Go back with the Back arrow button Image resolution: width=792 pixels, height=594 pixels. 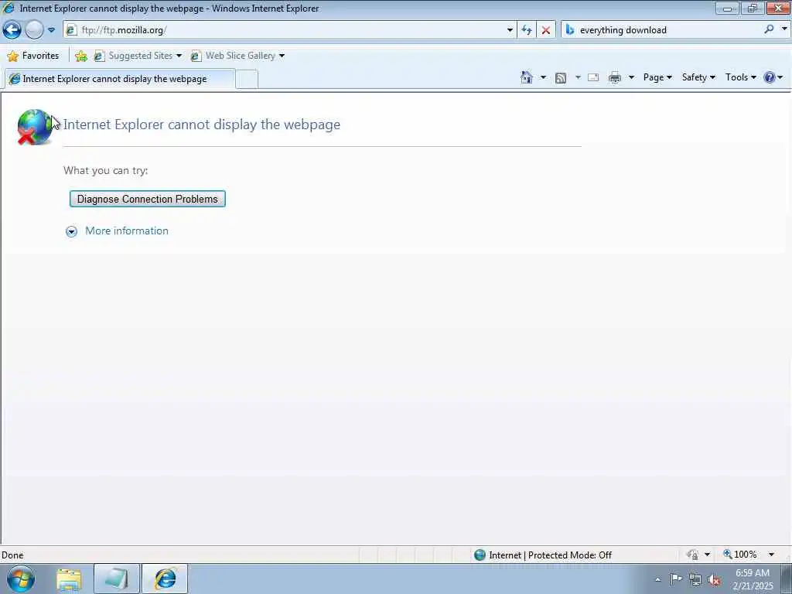(x=12, y=30)
